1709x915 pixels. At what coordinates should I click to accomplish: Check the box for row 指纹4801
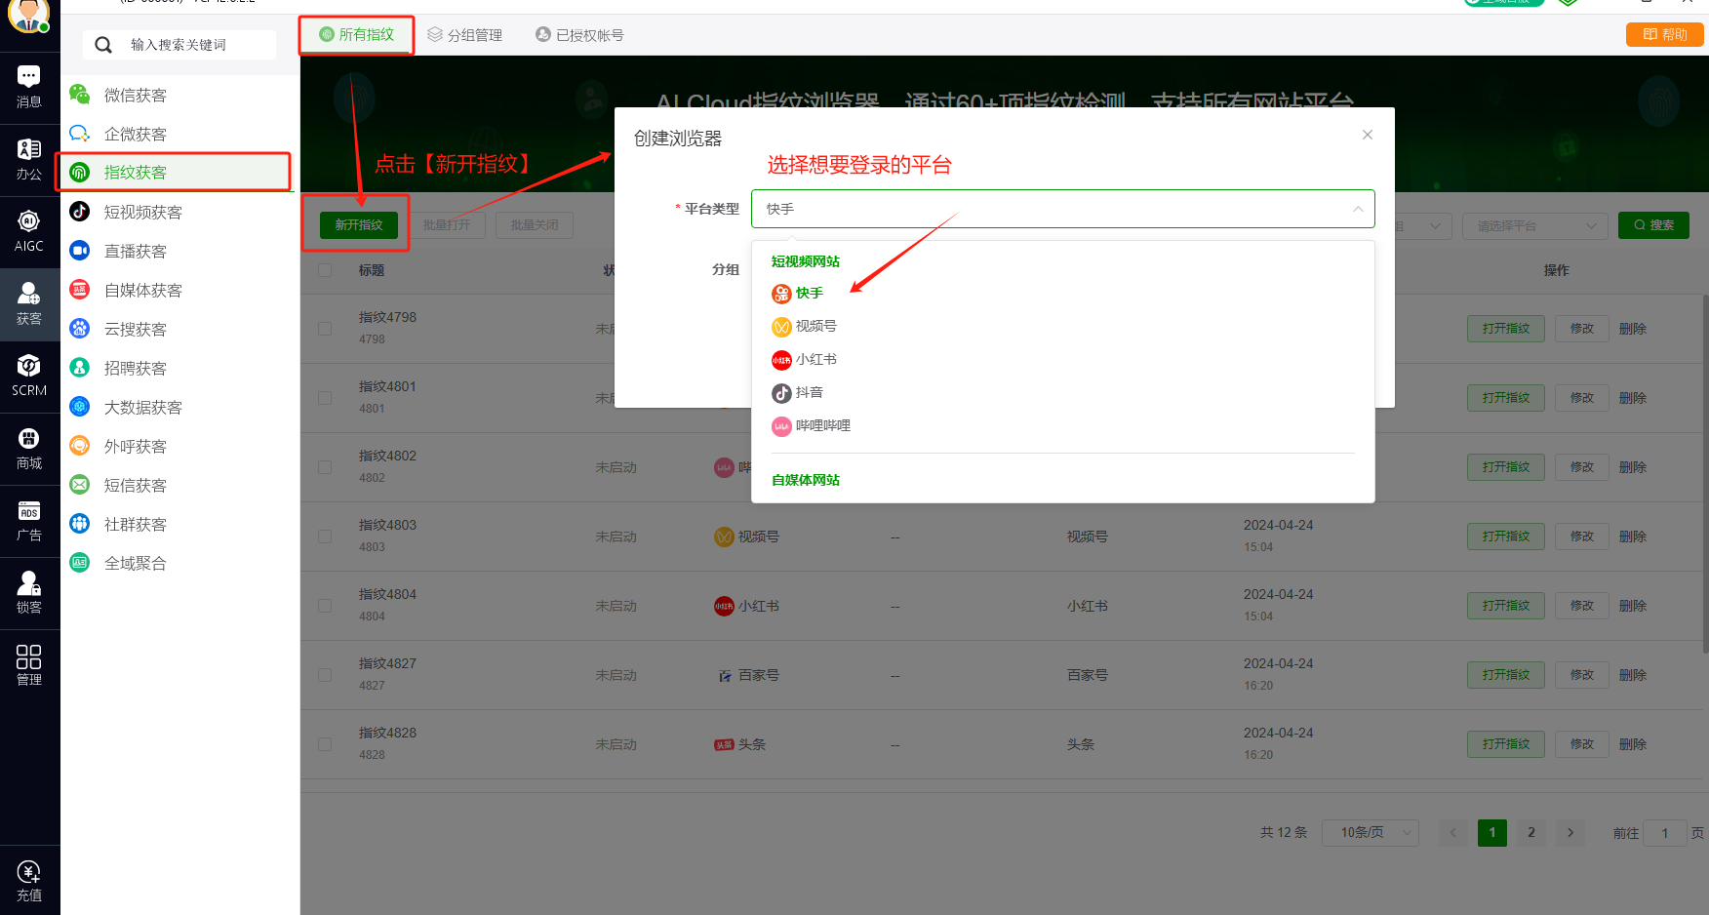[325, 398]
